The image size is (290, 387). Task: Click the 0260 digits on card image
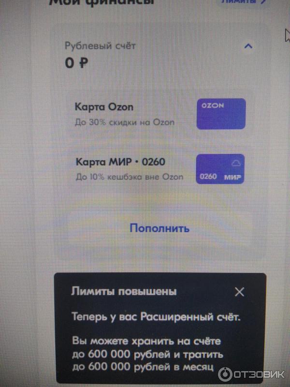[x=208, y=177]
